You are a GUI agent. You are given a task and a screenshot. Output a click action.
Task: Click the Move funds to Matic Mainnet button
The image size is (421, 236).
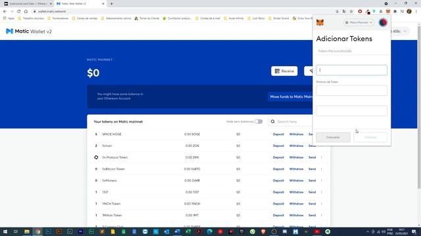click(291, 96)
